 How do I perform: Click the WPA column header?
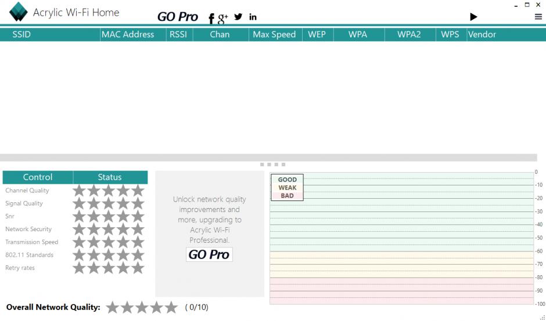[x=359, y=34]
